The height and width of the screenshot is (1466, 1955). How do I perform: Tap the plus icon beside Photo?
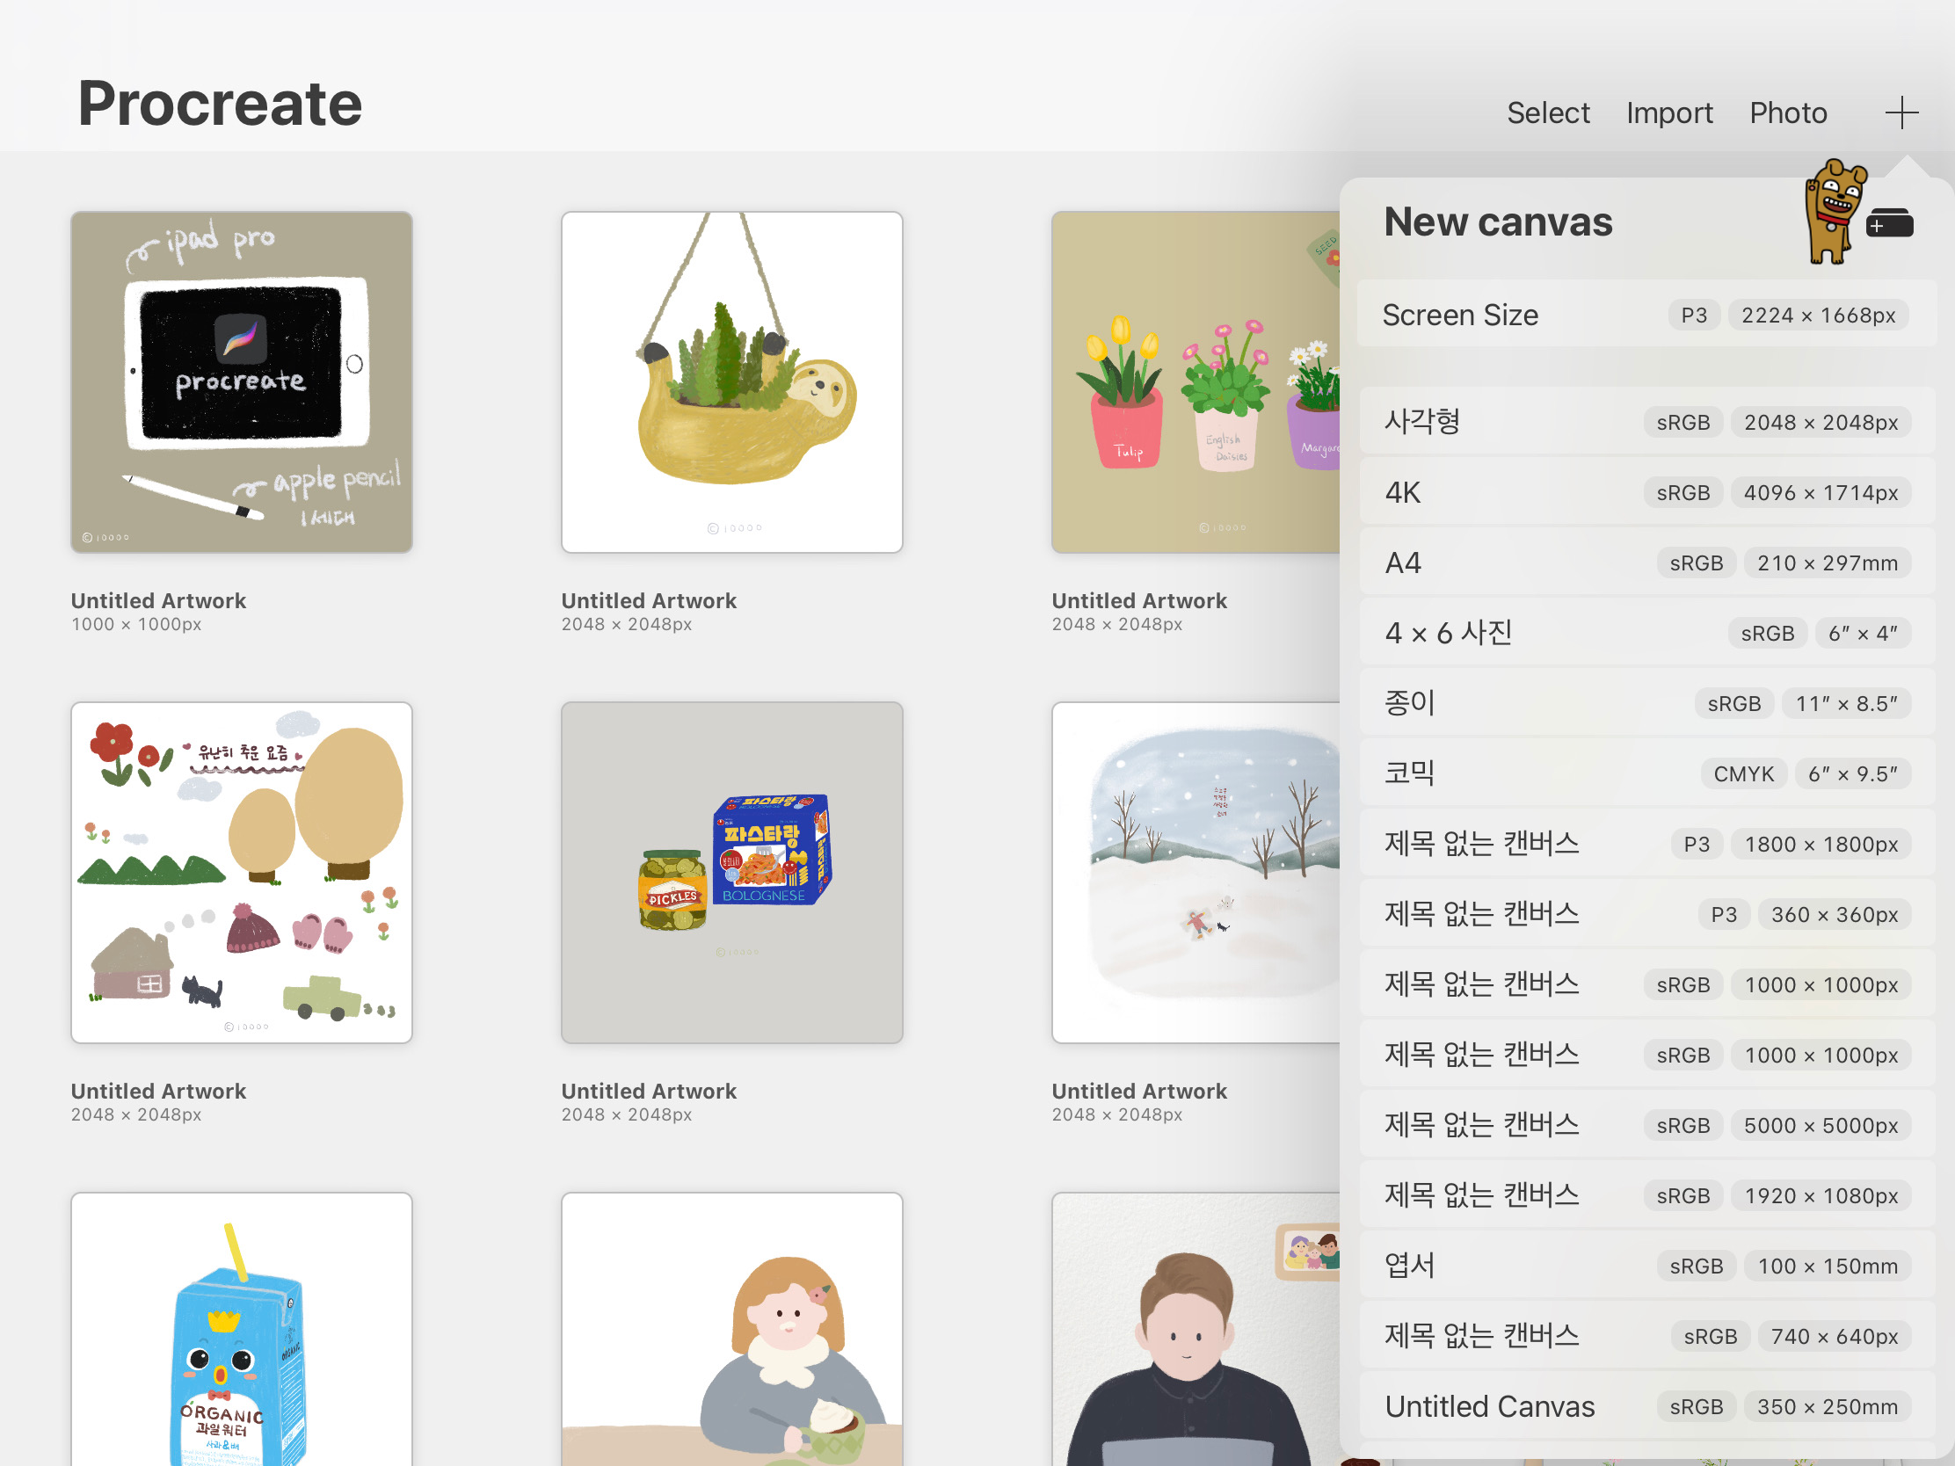[x=1900, y=113]
